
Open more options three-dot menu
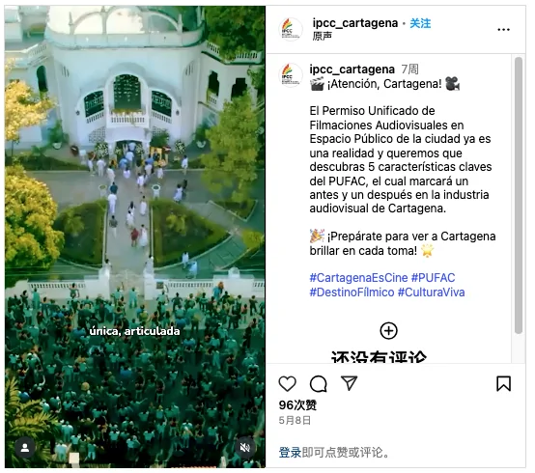click(503, 30)
